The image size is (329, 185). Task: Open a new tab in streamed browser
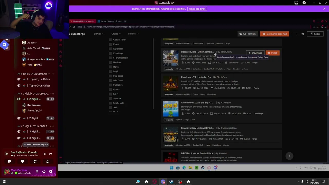(x=125, y=21)
